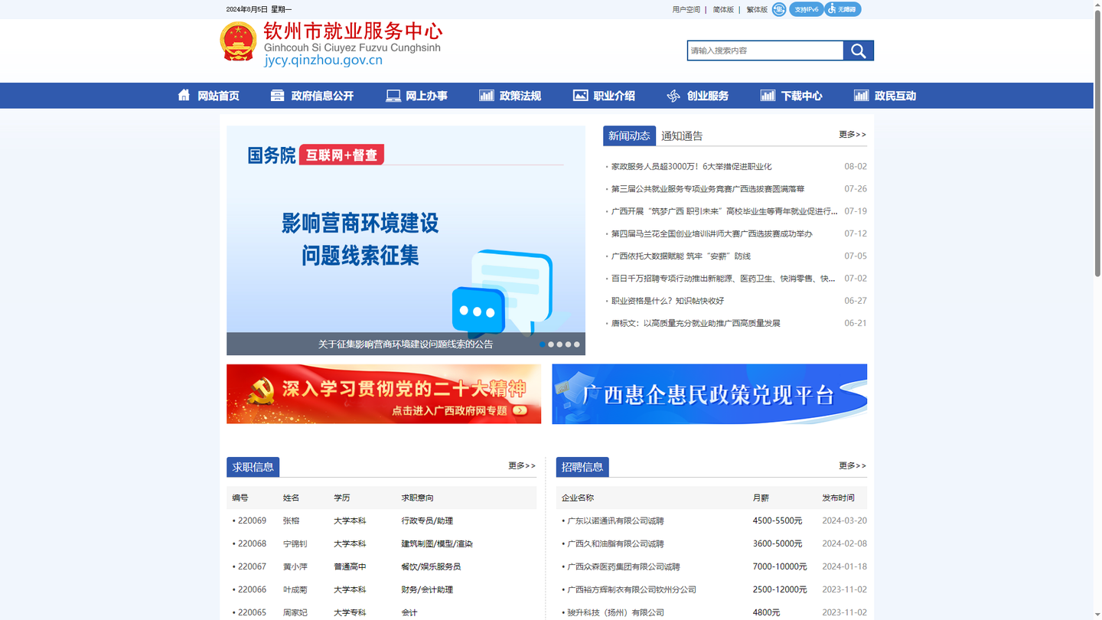Click 更多>> in 求职信息 section
Viewport: 1102px width, 620px height.
coord(522,465)
